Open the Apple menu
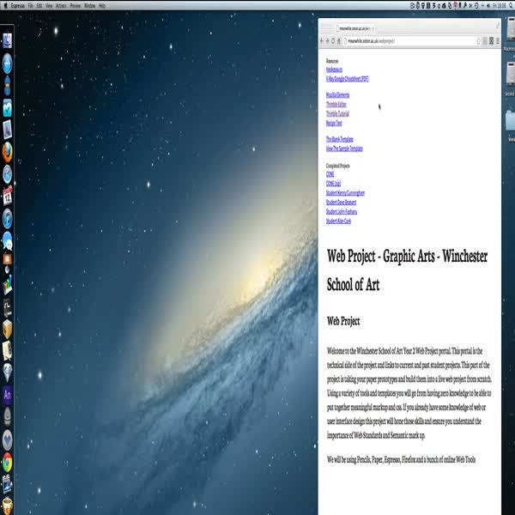The width and height of the screenshot is (515, 515). [x=4, y=5]
